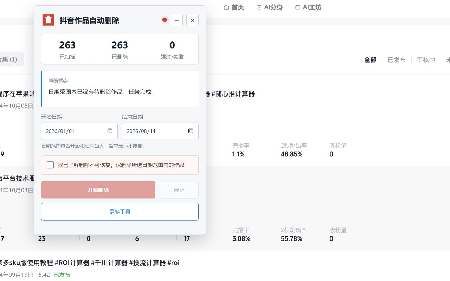Click the 2秒跳出率 value 55.78%
The width and height of the screenshot is (450, 281).
291,239
